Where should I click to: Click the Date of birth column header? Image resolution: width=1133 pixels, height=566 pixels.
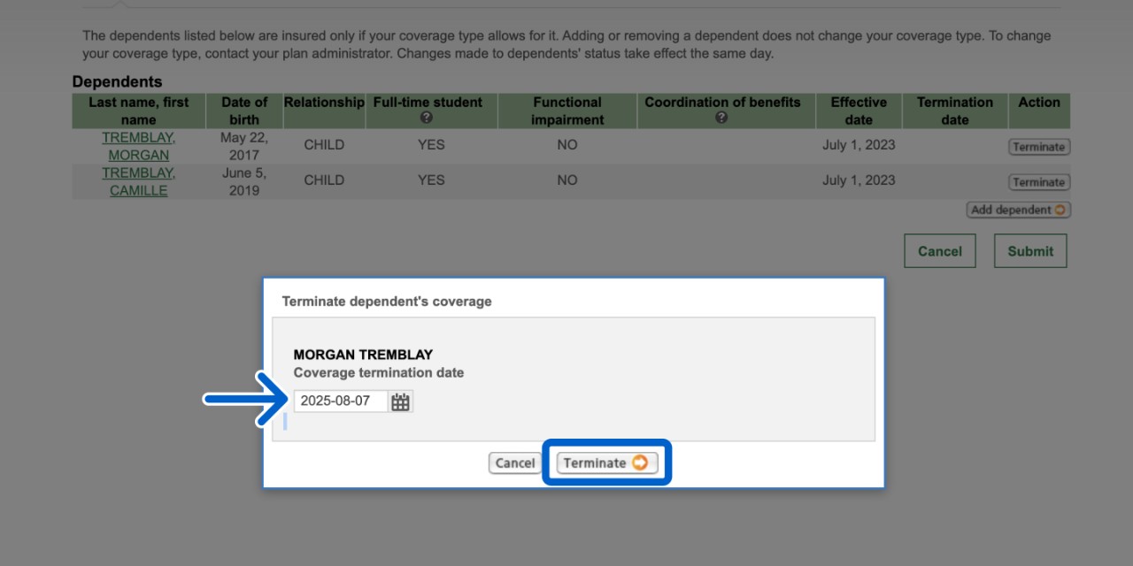[244, 111]
